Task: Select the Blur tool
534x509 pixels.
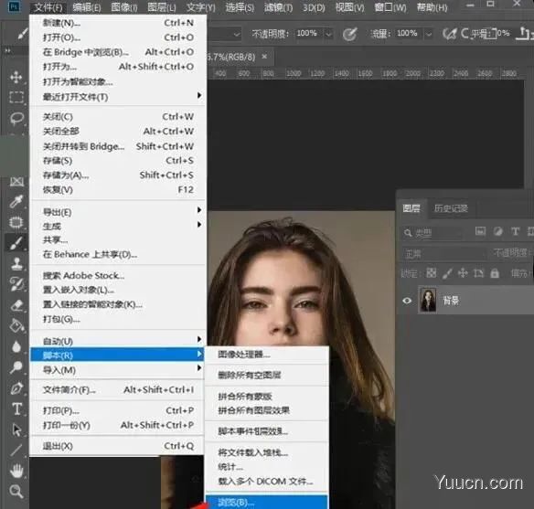Action: coord(16,346)
